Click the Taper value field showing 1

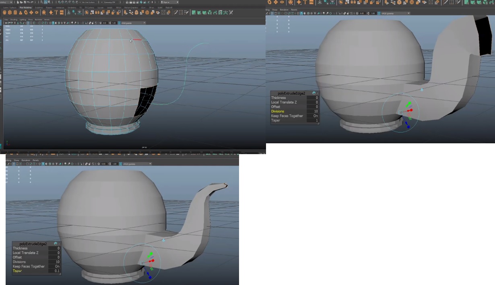click(x=313, y=120)
